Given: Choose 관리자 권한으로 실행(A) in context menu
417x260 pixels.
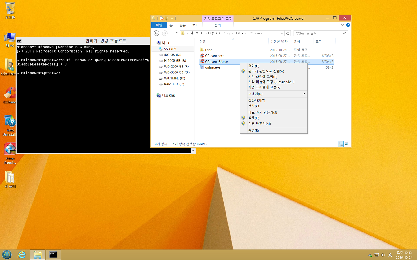Looking at the screenshot, I should click(x=274, y=71).
